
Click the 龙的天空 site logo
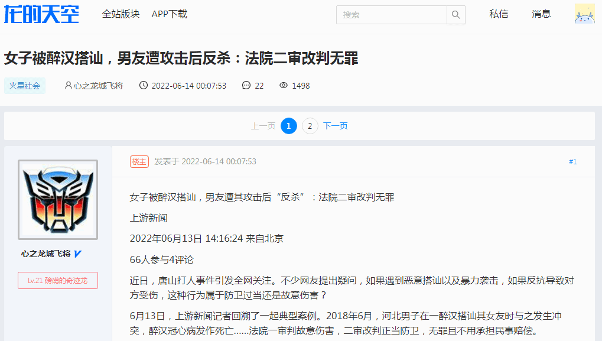click(41, 15)
